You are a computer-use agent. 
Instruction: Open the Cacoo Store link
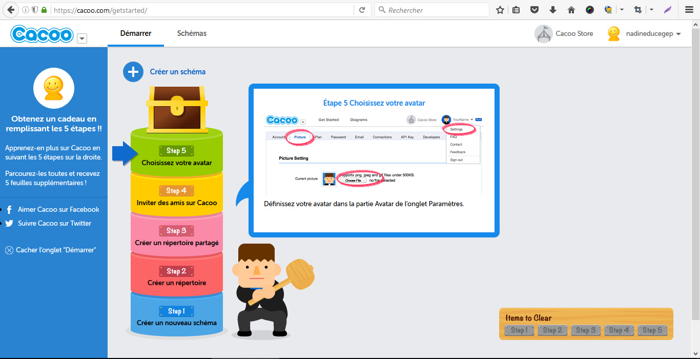click(574, 34)
